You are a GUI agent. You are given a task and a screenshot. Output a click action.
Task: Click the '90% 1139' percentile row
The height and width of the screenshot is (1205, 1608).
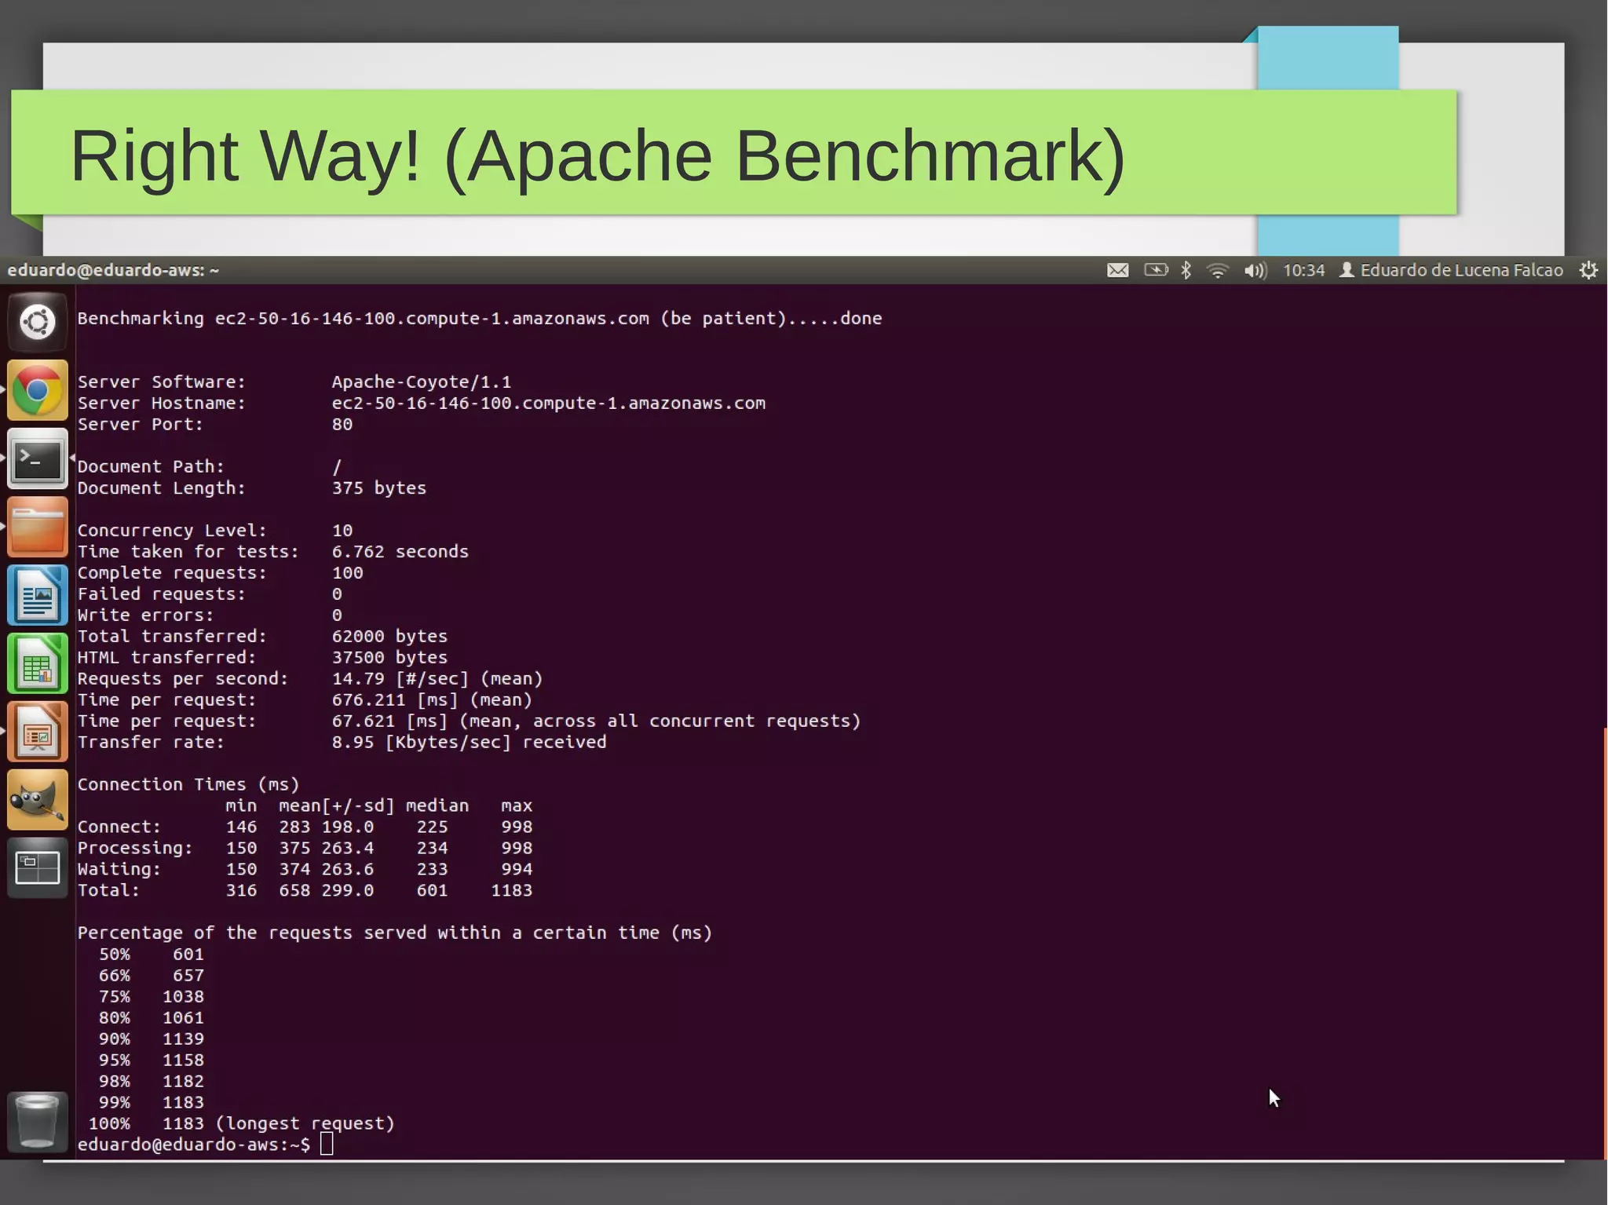coord(151,1039)
